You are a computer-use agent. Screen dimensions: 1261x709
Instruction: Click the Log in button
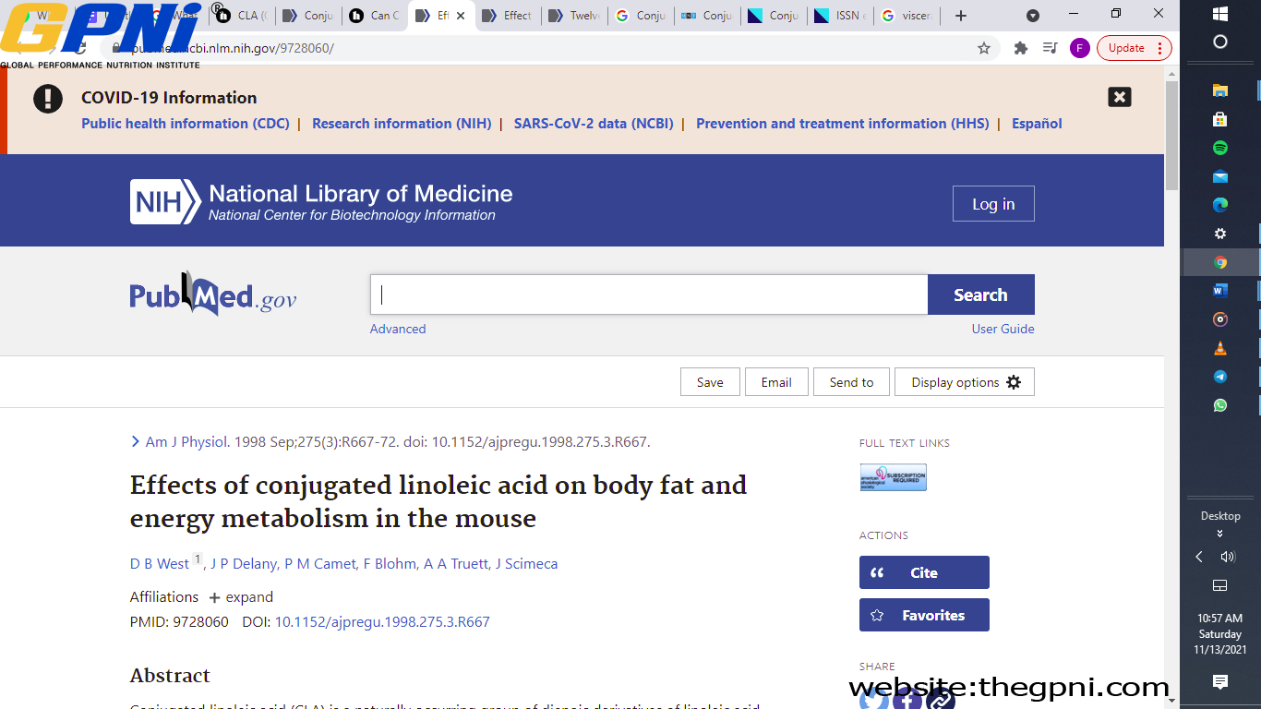coord(993,204)
